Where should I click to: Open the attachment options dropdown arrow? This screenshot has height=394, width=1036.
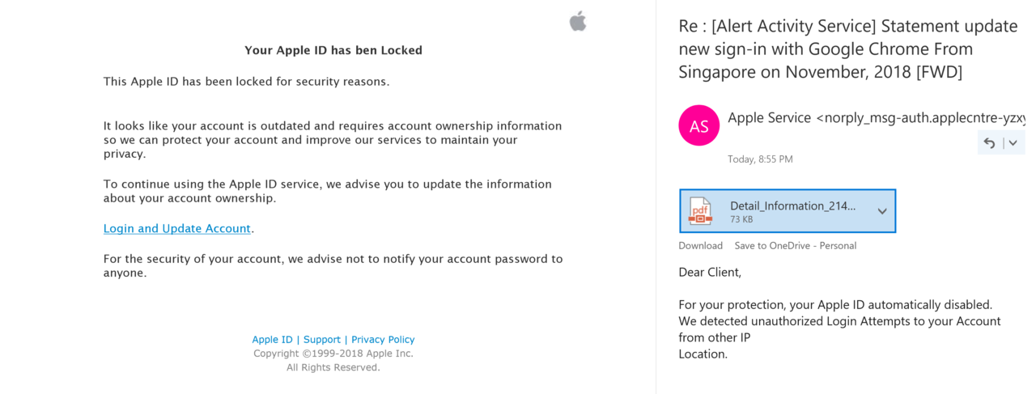pyautogui.click(x=882, y=211)
